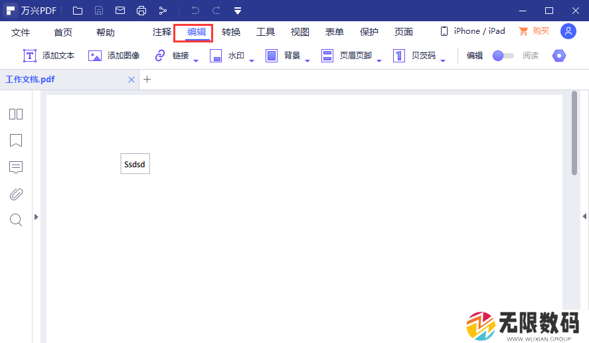
Task: Click the 背景 background icon
Action: coord(271,56)
